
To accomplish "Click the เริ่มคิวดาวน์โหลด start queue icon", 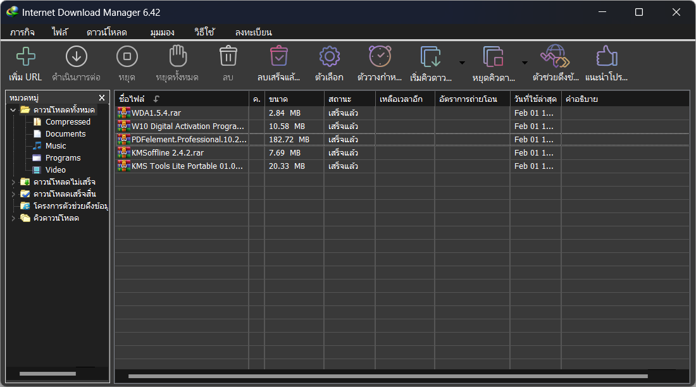I will pyautogui.click(x=430, y=57).
